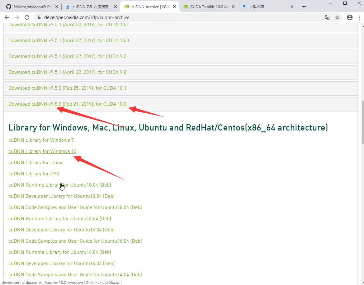Switch to CUDA Toolkit 10.0 tab
This screenshot has width=364, height=285.
coord(208,7)
